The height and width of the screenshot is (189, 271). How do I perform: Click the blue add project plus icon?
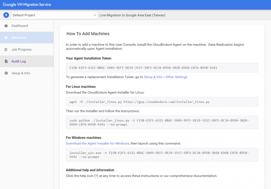tap(6, 15)
